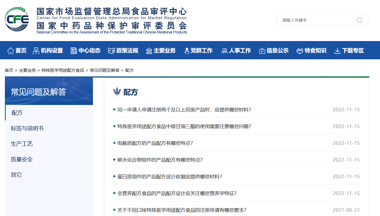Click the CFE logo in header
380x216 pixels.
tap(17, 20)
